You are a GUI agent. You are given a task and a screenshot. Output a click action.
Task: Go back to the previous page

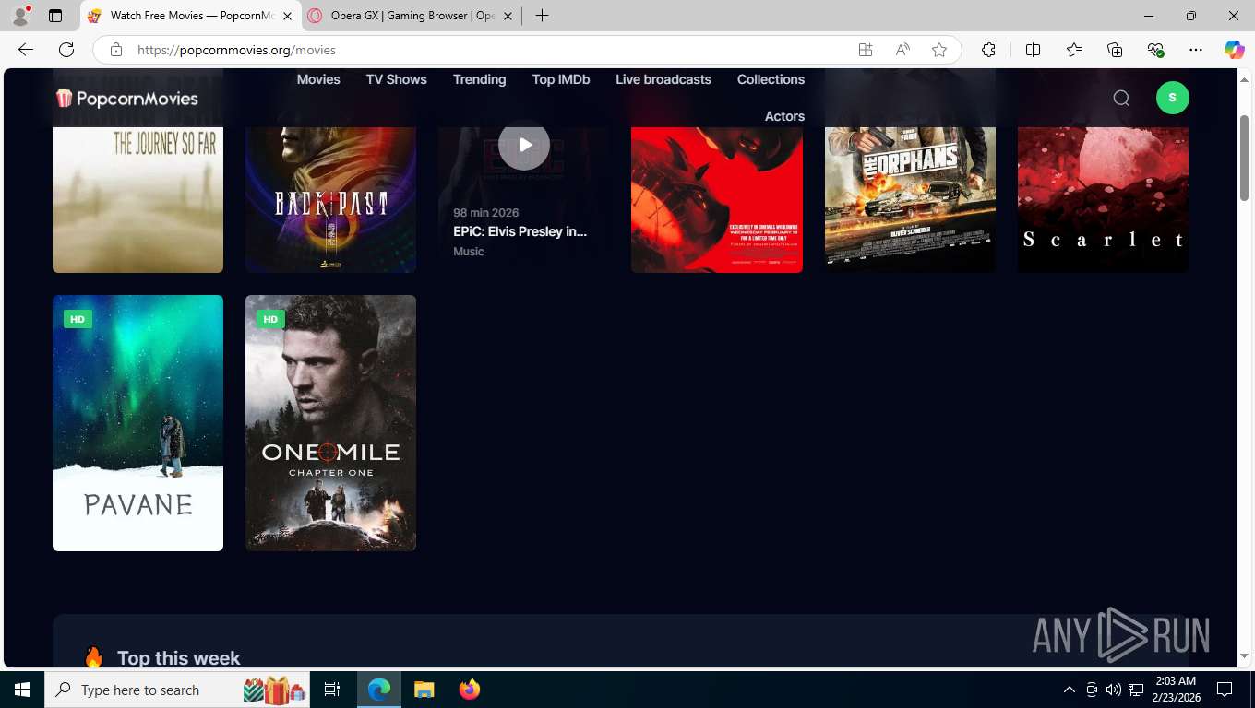(x=26, y=50)
